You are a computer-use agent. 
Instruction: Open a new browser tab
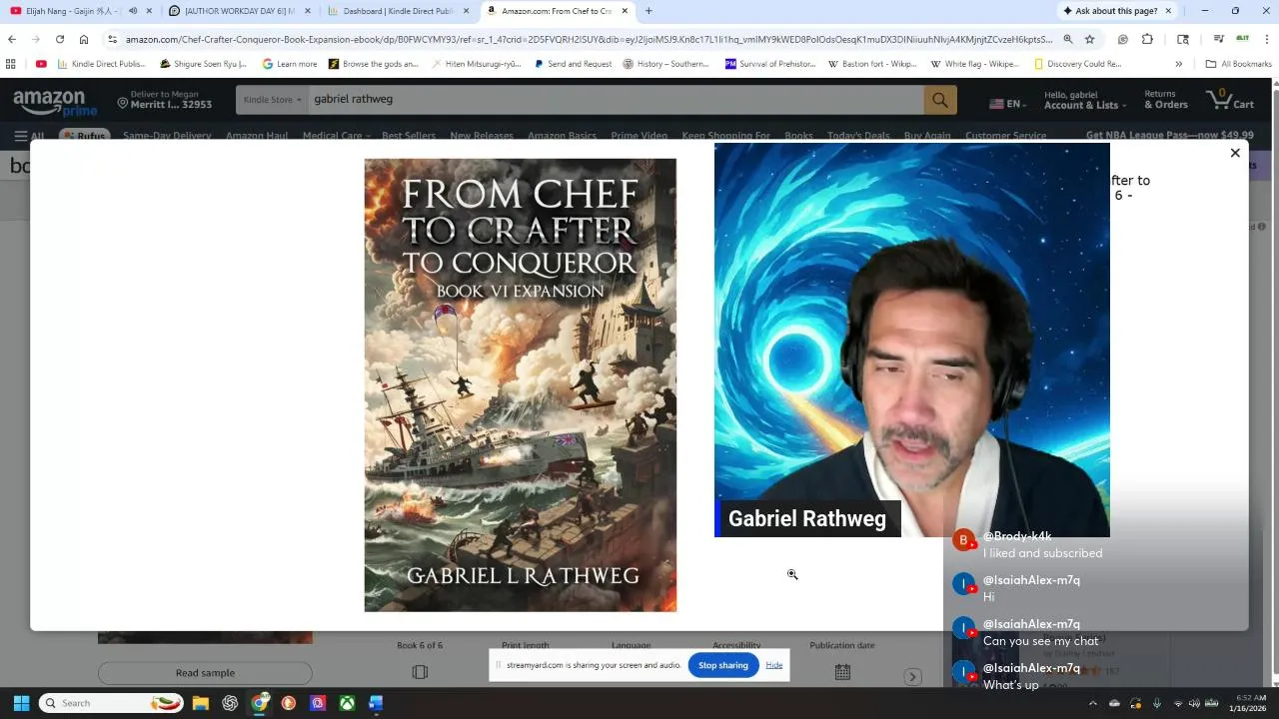point(648,11)
